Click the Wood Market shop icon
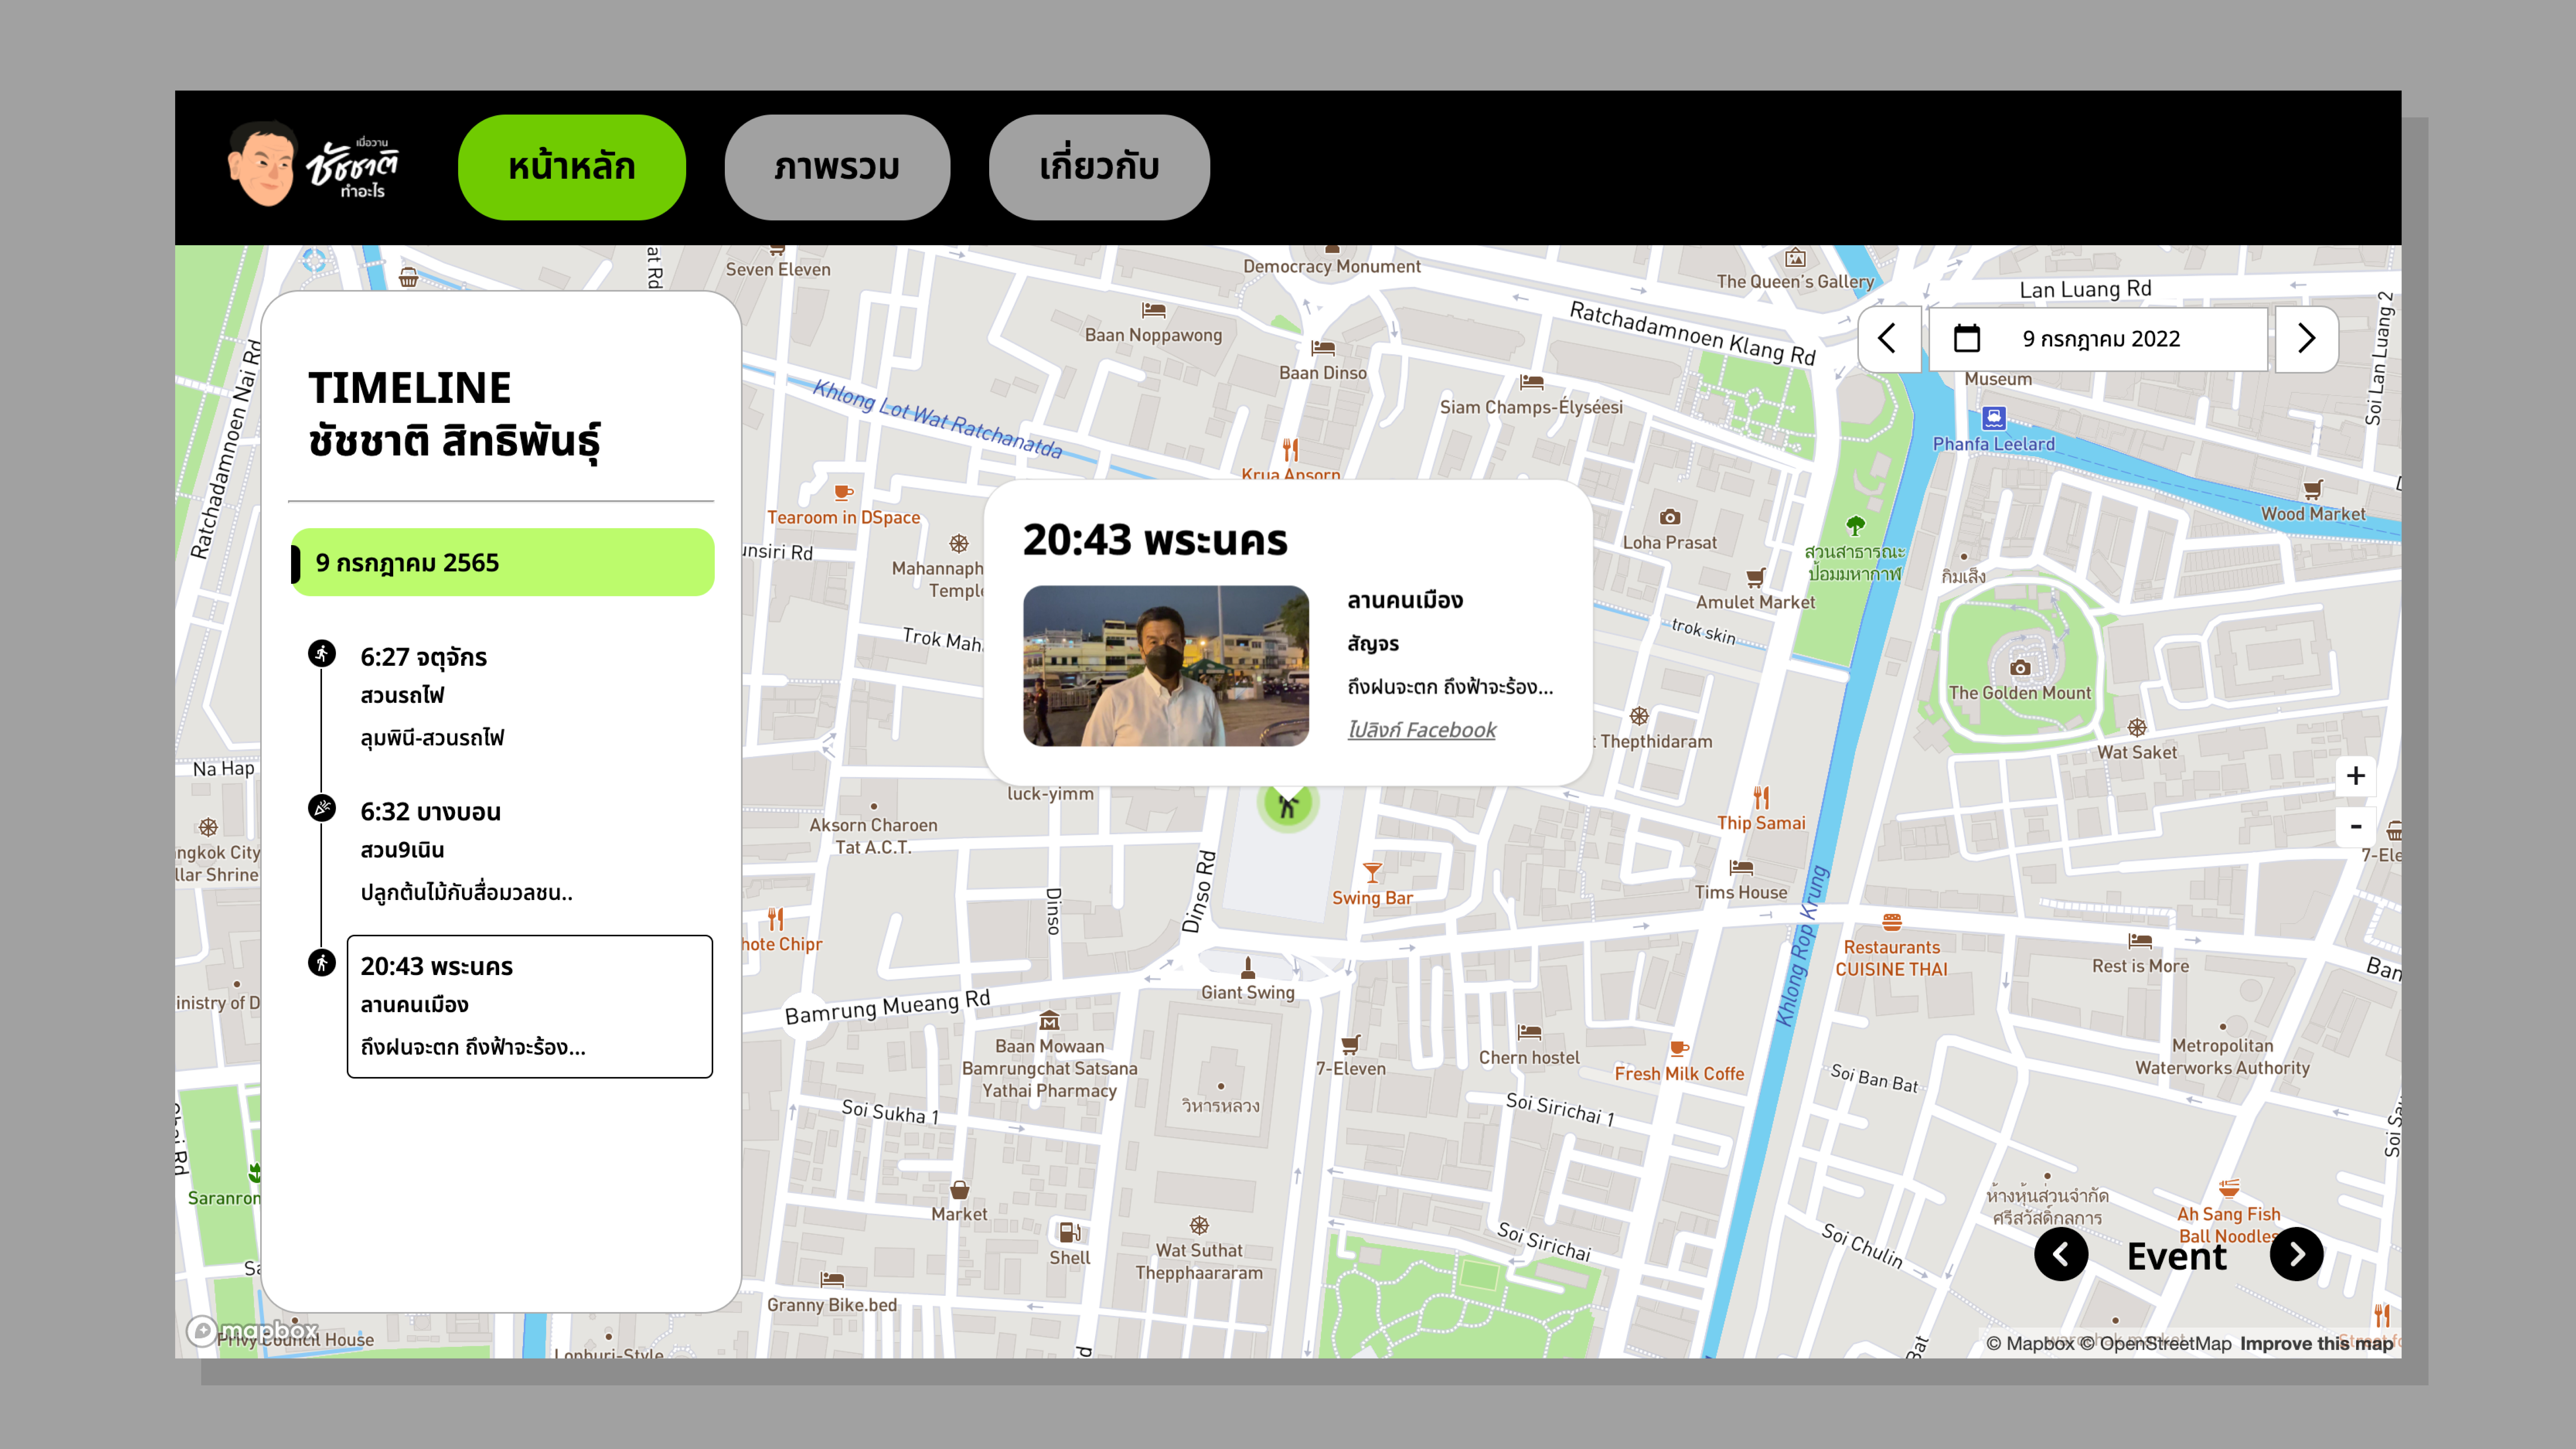This screenshot has width=2576, height=1449. (x=2313, y=489)
